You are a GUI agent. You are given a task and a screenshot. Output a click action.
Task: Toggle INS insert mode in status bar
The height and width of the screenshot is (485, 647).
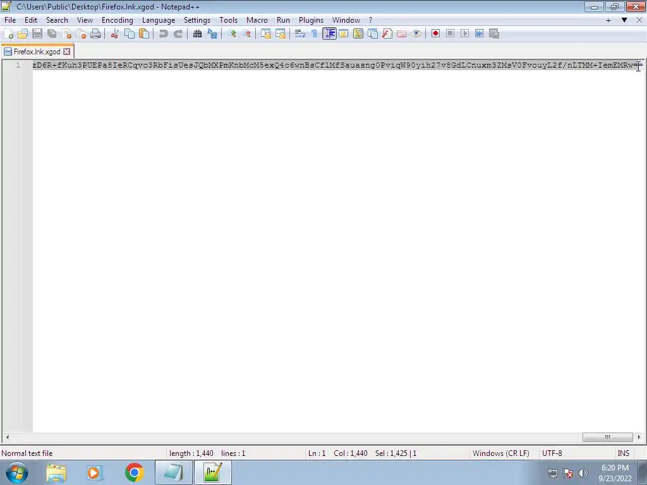pyautogui.click(x=624, y=453)
